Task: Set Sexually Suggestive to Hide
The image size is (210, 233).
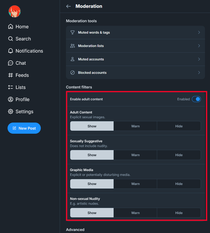Action: (179, 155)
